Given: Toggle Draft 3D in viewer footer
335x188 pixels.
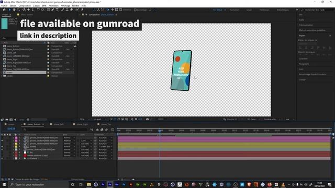Looking at the screenshot, I should [230, 120].
